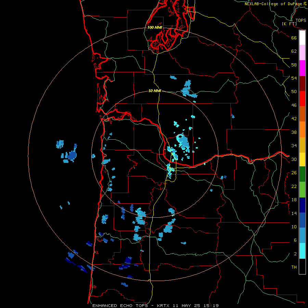Image resolution: width=308 pixels, height=308 pixels.
Task: Click the dark green legend swatch
Action: [x=302, y=174]
